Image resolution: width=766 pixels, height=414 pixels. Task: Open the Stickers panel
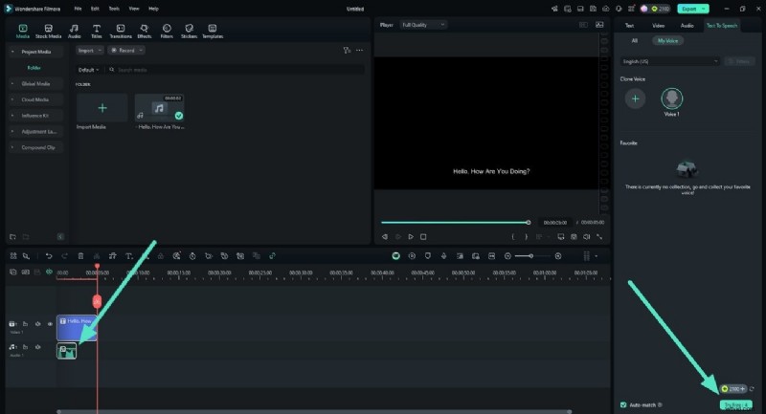189,32
